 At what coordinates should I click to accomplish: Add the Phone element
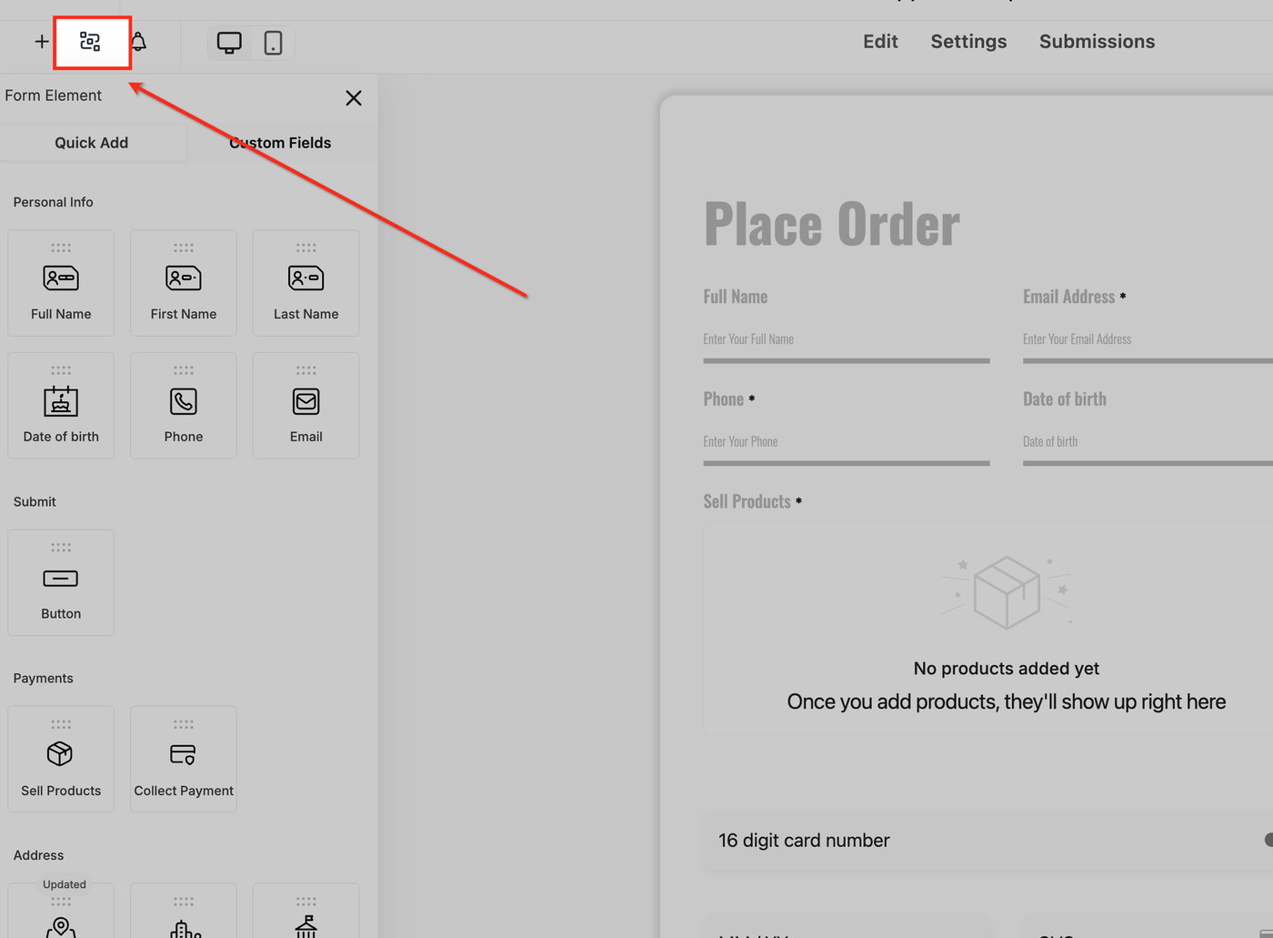pos(184,406)
